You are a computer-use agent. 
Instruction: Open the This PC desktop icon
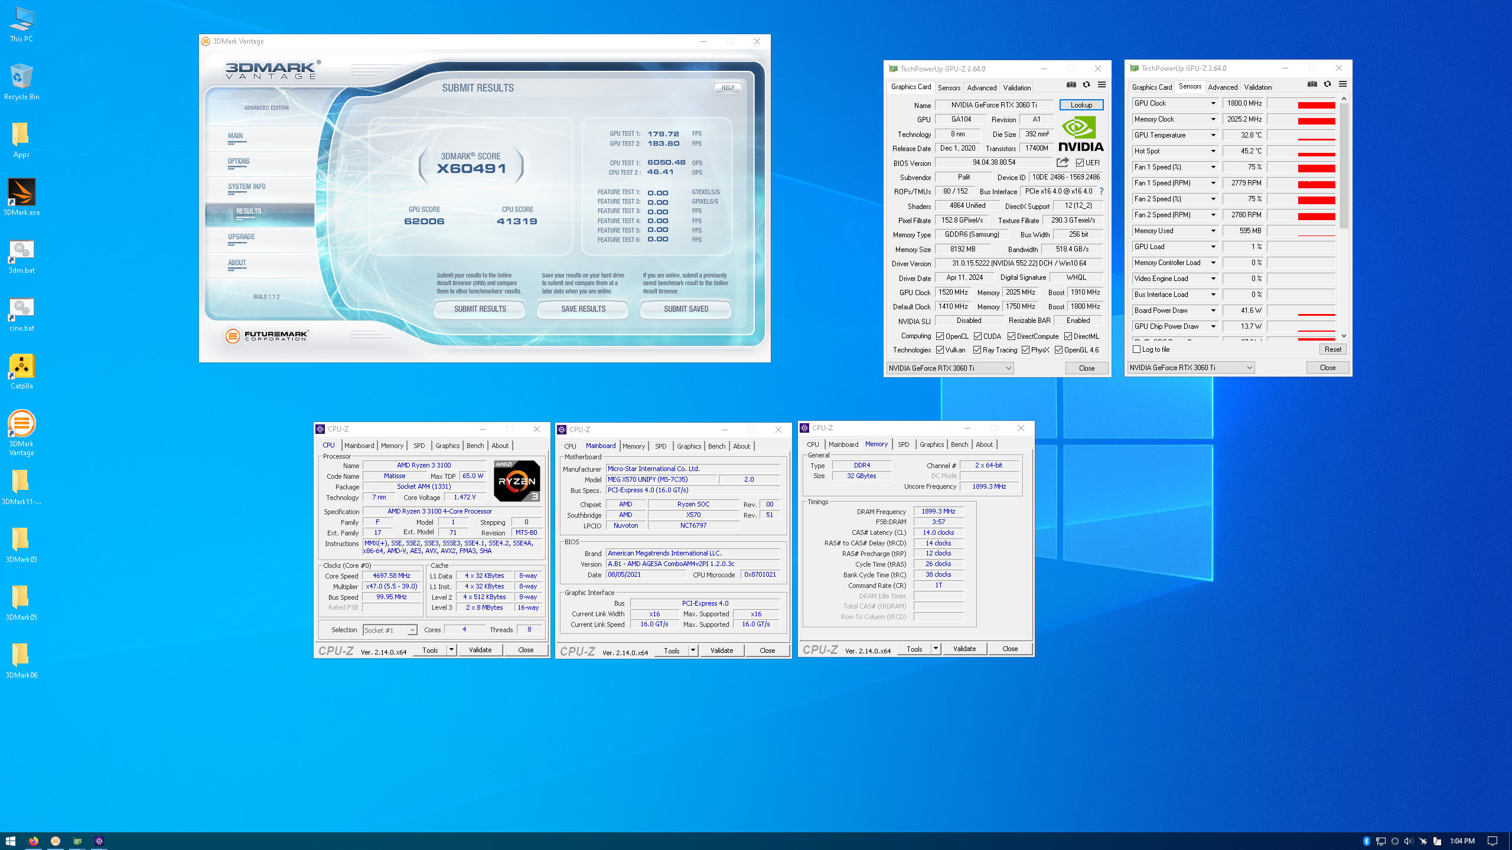pyautogui.click(x=21, y=24)
